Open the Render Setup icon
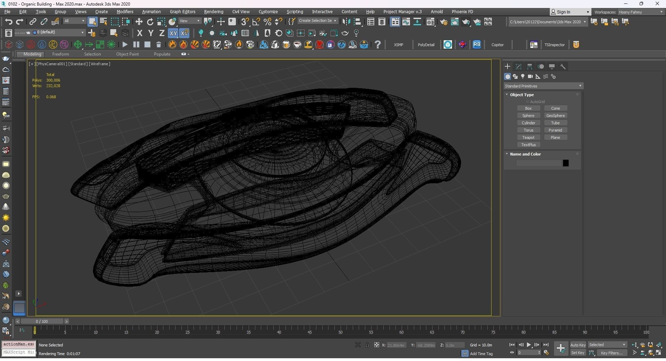This screenshot has width=666, height=361. 444,22
